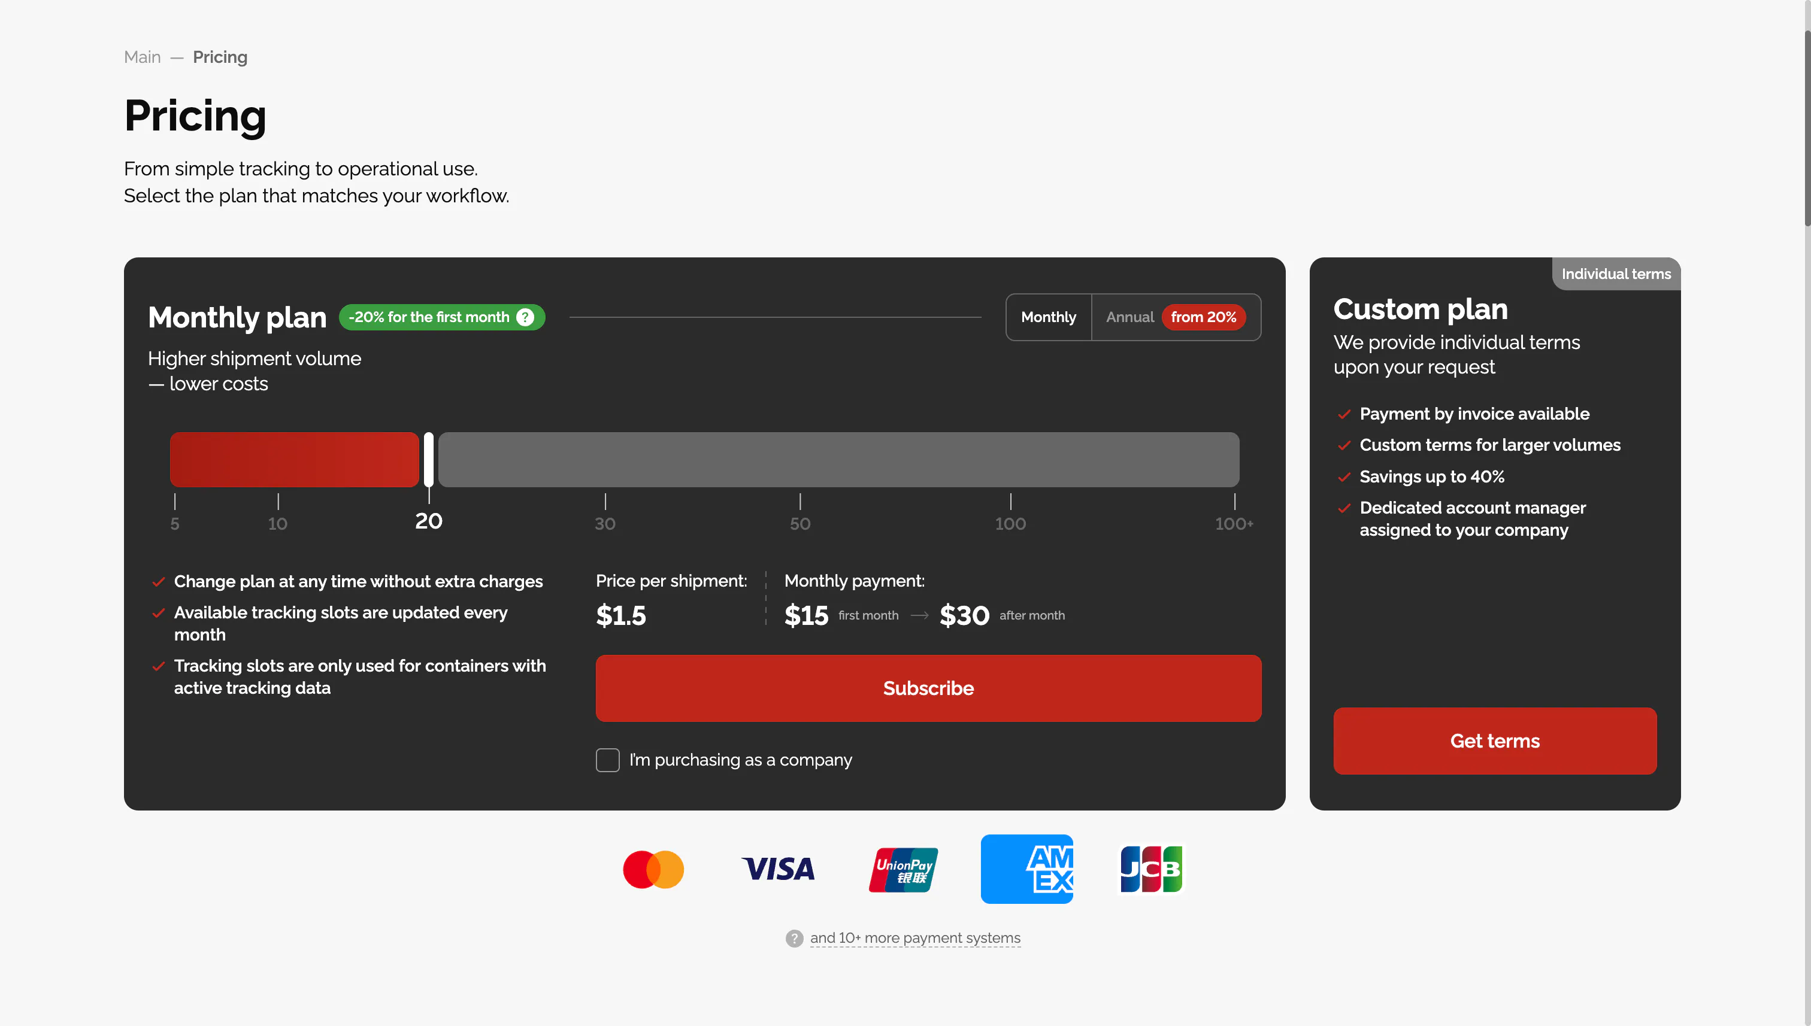Click 'Change plan at any time' feature text

[x=358, y=582]
